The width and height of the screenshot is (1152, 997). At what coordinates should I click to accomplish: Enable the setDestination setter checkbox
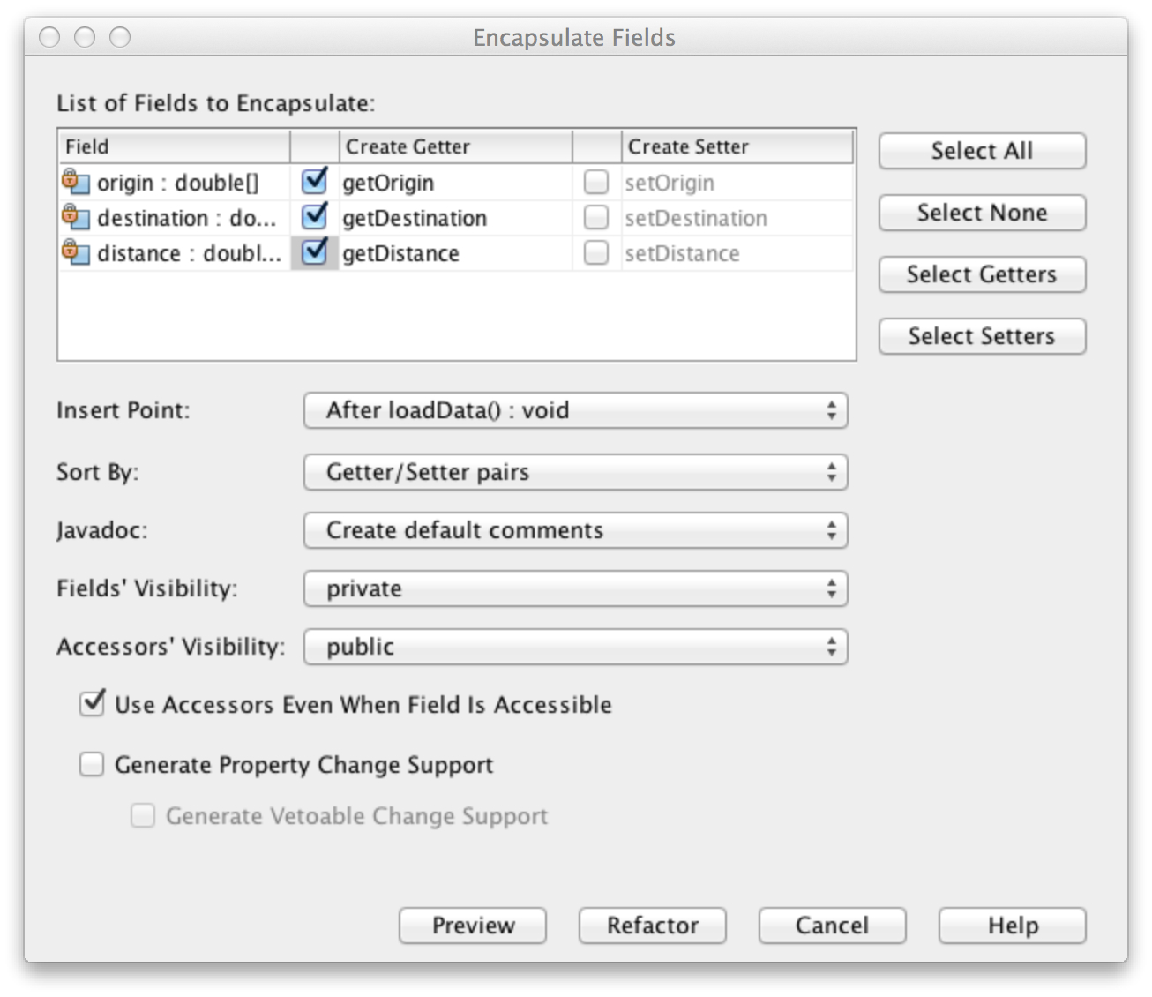596,218
